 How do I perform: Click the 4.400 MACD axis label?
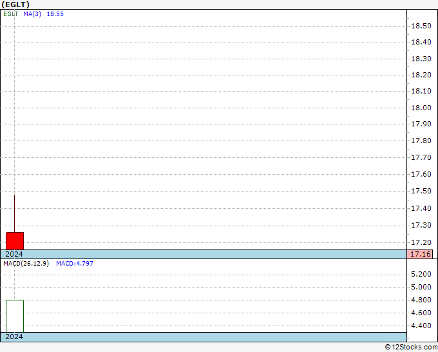[421, 326]
